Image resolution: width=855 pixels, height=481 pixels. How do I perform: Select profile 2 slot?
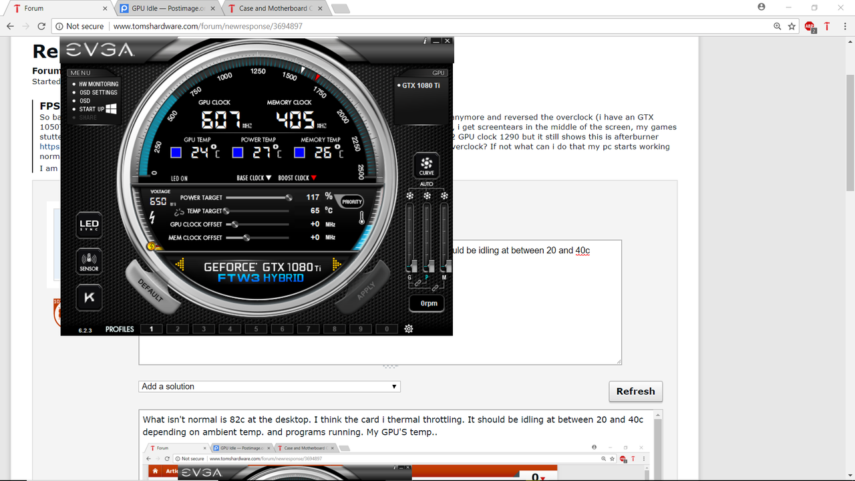[x=178, y=329]
